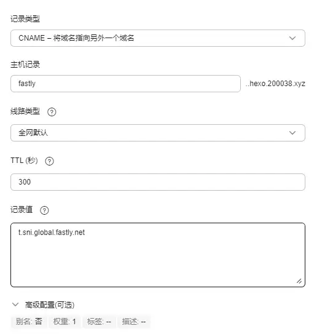Click the 主机记录 field label

tap(25, 65)
